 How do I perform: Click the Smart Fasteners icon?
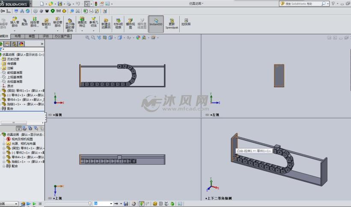click(46, 21)
